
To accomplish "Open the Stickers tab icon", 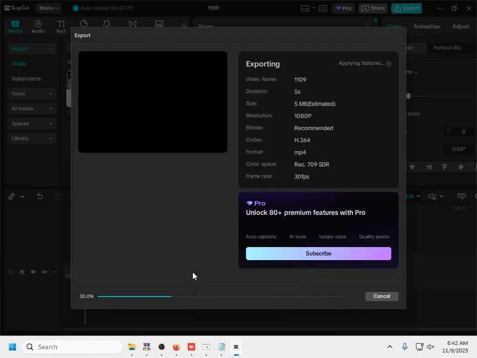I will point(84,24).
